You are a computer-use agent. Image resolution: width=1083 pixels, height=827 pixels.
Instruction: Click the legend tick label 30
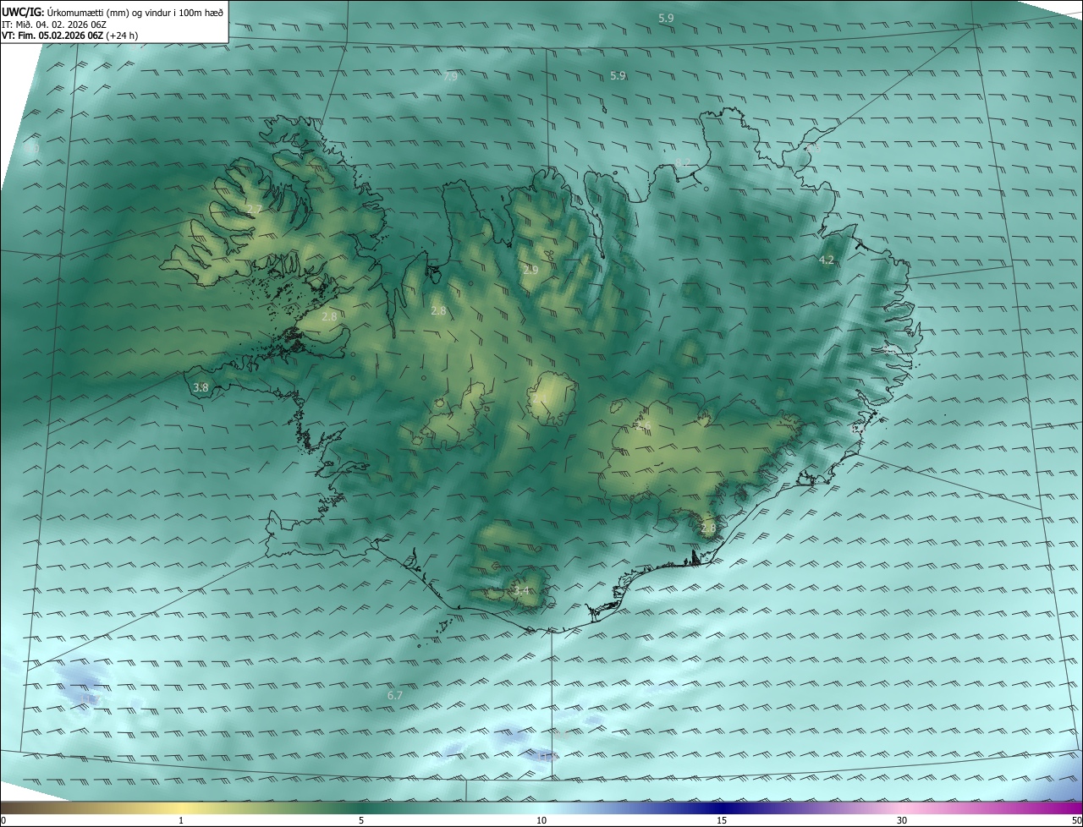(x=902, y=820)
